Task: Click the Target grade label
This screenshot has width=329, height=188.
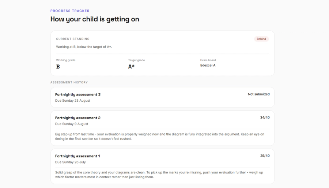Action: point(137,60)
